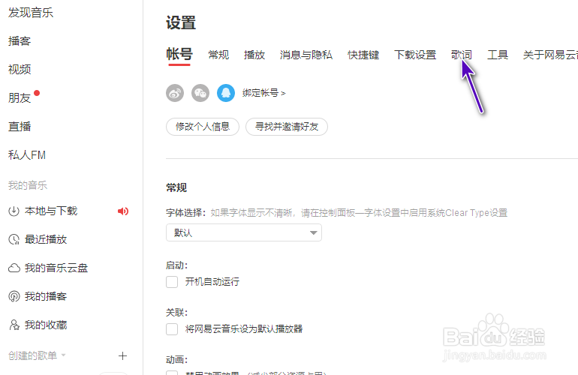Open 最近播放 list
Image resolution: width=578 pixels, height=375 pixels.
pyautogui.click(x=46, y=239)
